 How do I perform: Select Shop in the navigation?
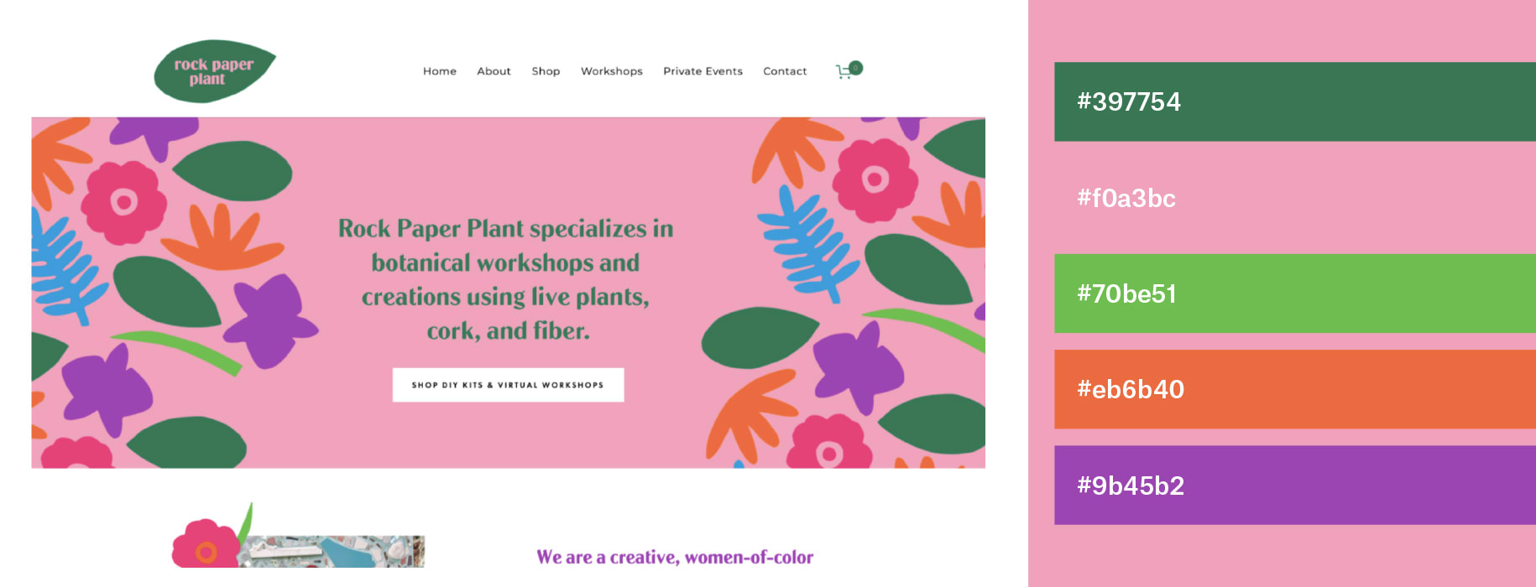pos(546,71)
